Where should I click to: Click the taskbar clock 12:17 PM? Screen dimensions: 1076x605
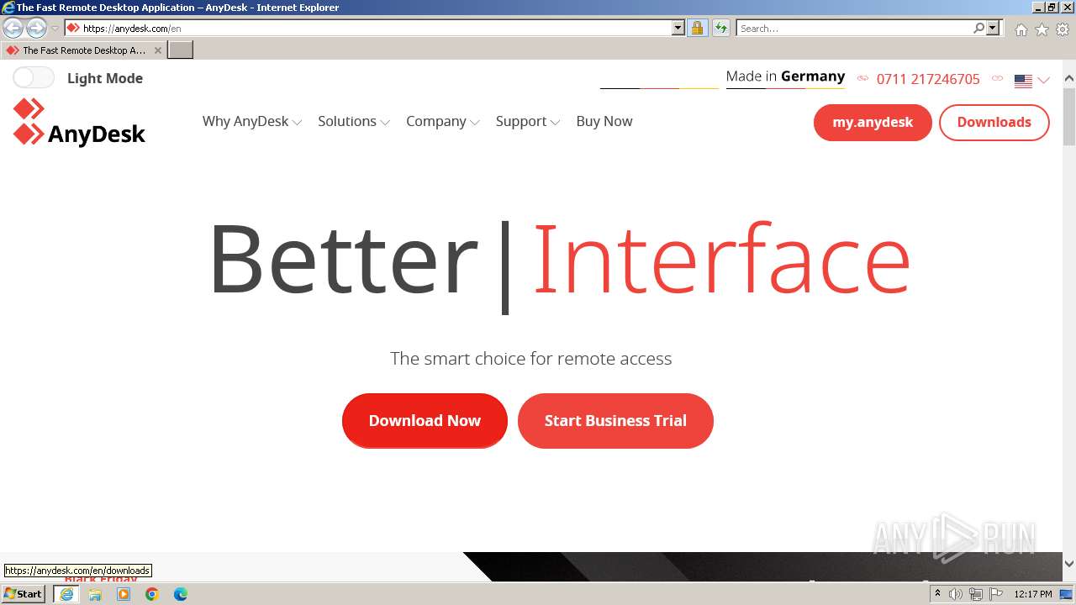(1033, 594)
